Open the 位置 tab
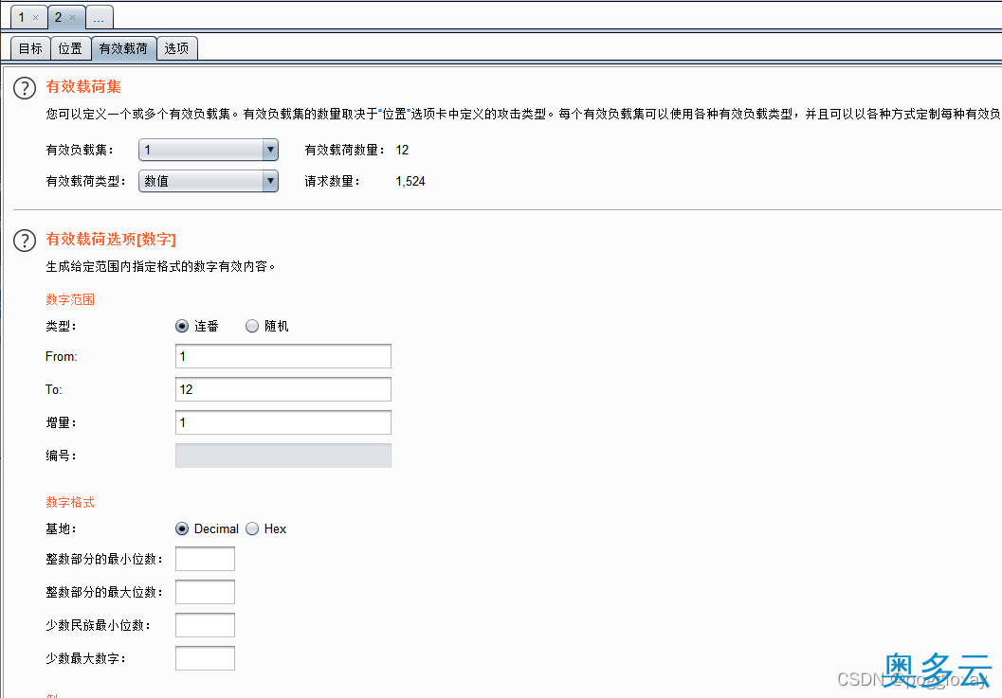Screen dimensions: 1002x698 pyautogui.click(x=70, y=48)
